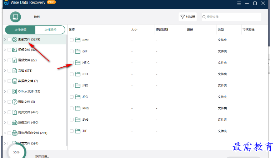
Task: Expand the audio files (27) node
Action: (5, 60)
